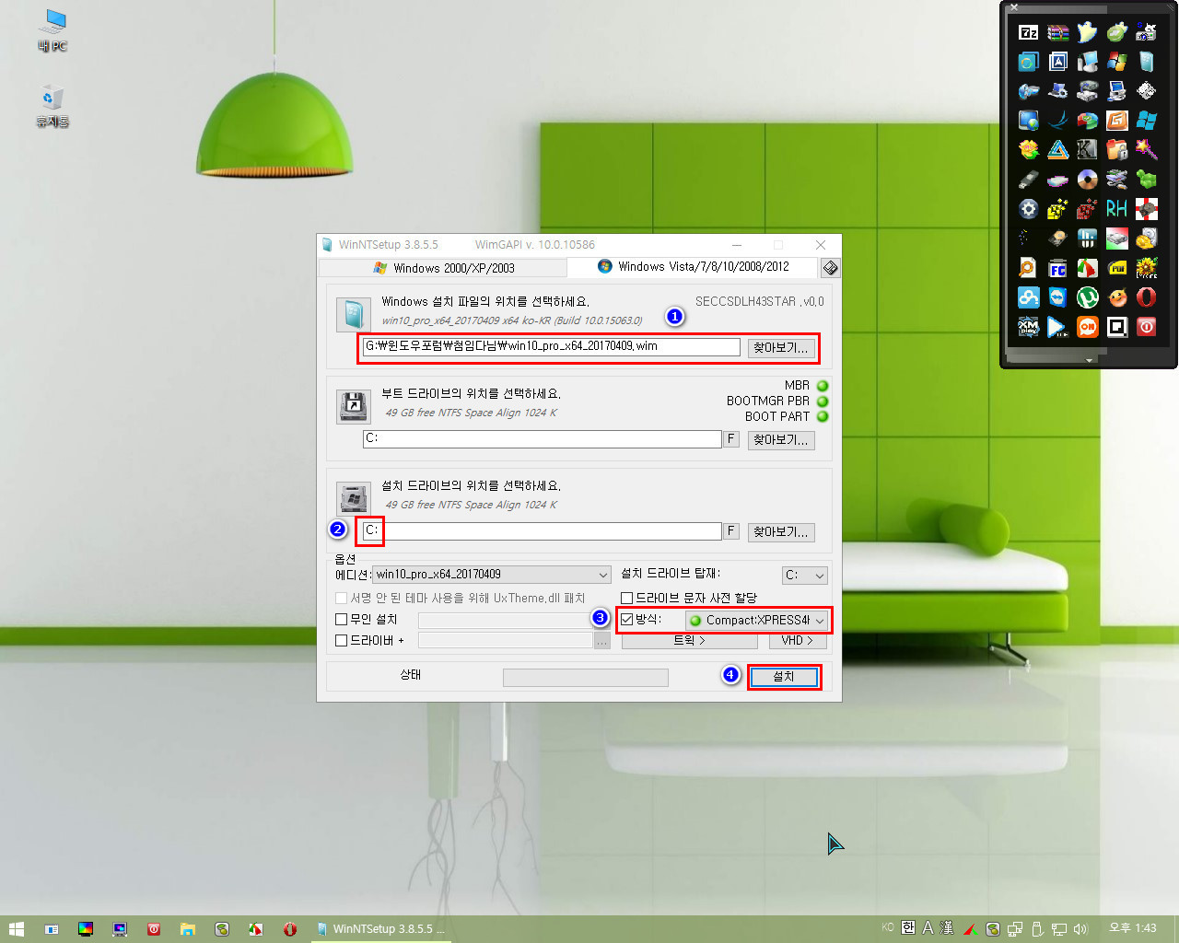Launch the cloud sync icon
1179x943 pixels.
point(1029,297)
